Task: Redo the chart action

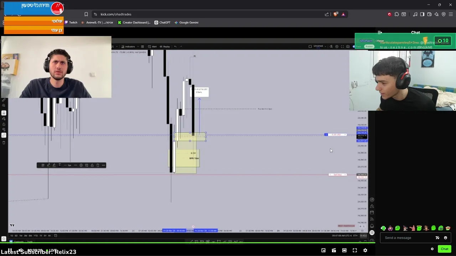Action: [x=181, y=47]
